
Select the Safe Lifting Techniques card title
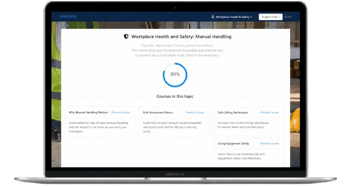233,113
